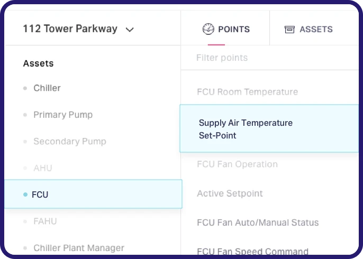Choose the FCU Fan Operation point
The height and width of the screenshot is (259, 363).
(x=237, y=164)
